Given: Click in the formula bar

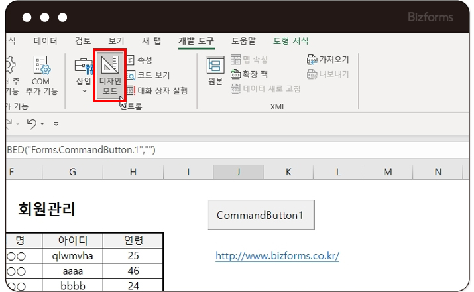Looking at the screenshot, I should 237,150.
